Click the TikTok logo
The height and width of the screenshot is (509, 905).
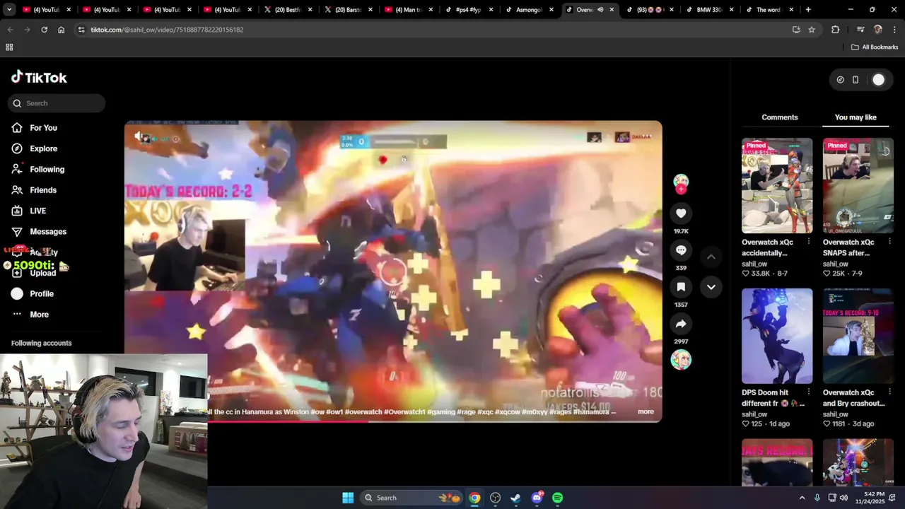tap(39, 78)
